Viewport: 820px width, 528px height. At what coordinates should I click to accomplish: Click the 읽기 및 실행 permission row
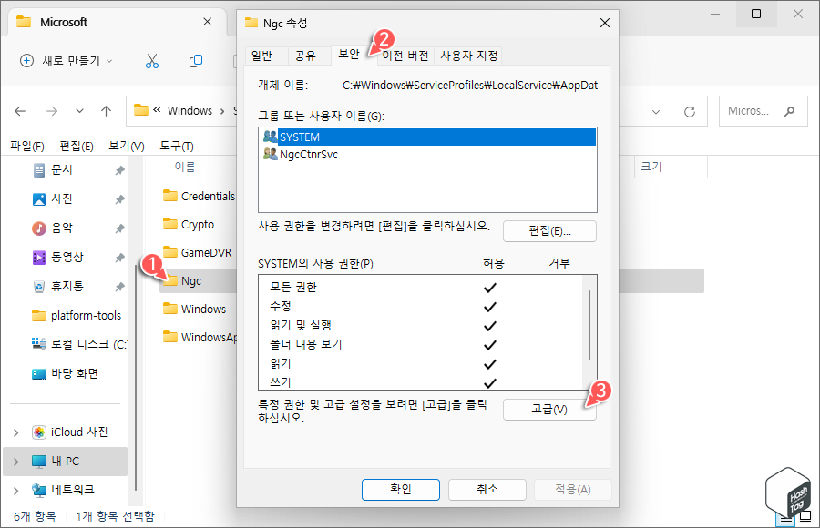click(421, 326)
